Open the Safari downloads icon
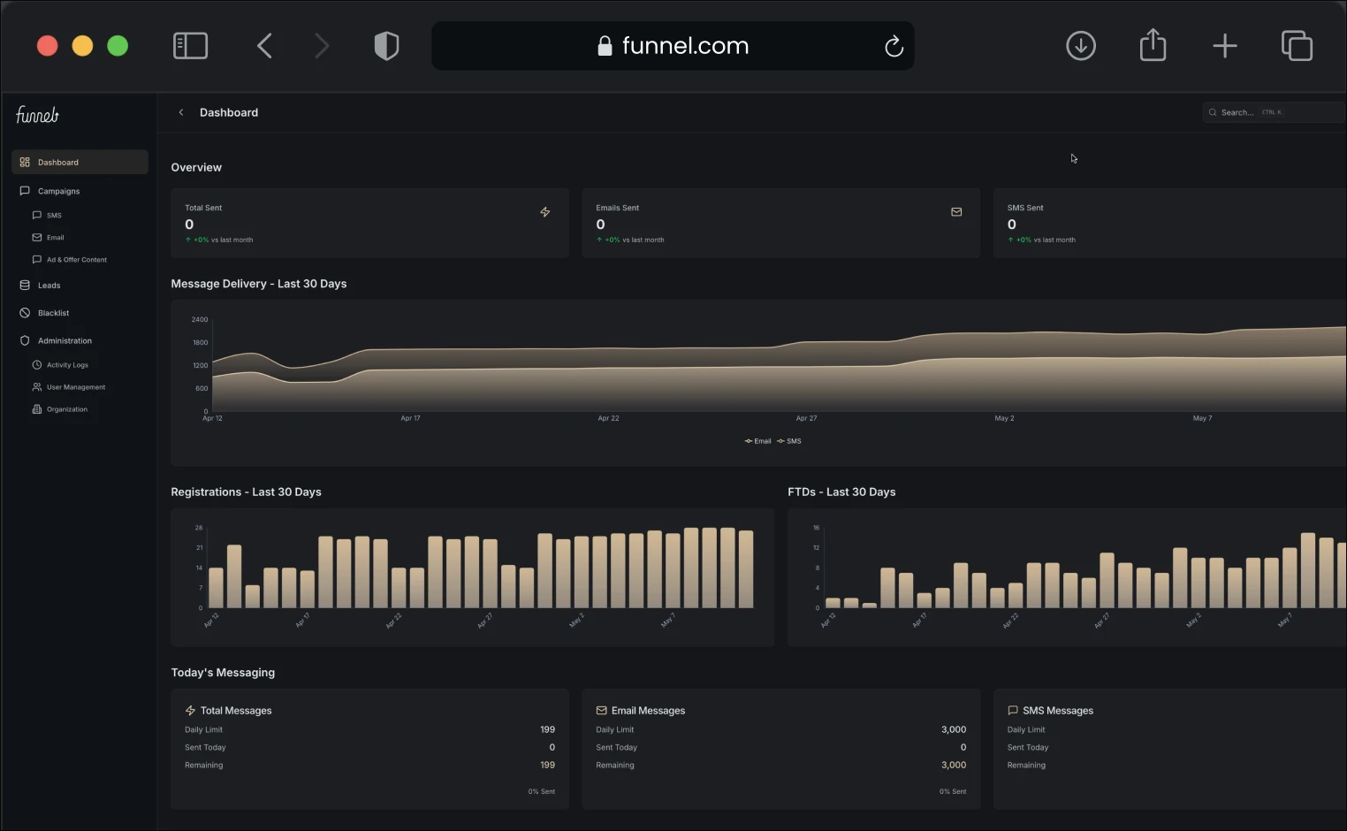Image resolution: width=1347 pixels, height=831 pixels. [1080, 46]
